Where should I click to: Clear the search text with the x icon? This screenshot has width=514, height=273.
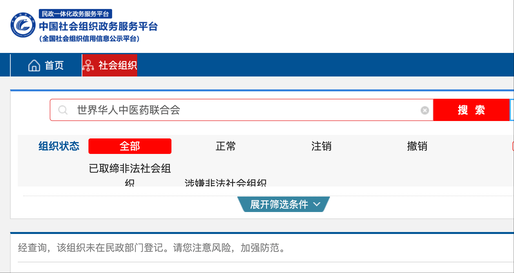(425, 110)
